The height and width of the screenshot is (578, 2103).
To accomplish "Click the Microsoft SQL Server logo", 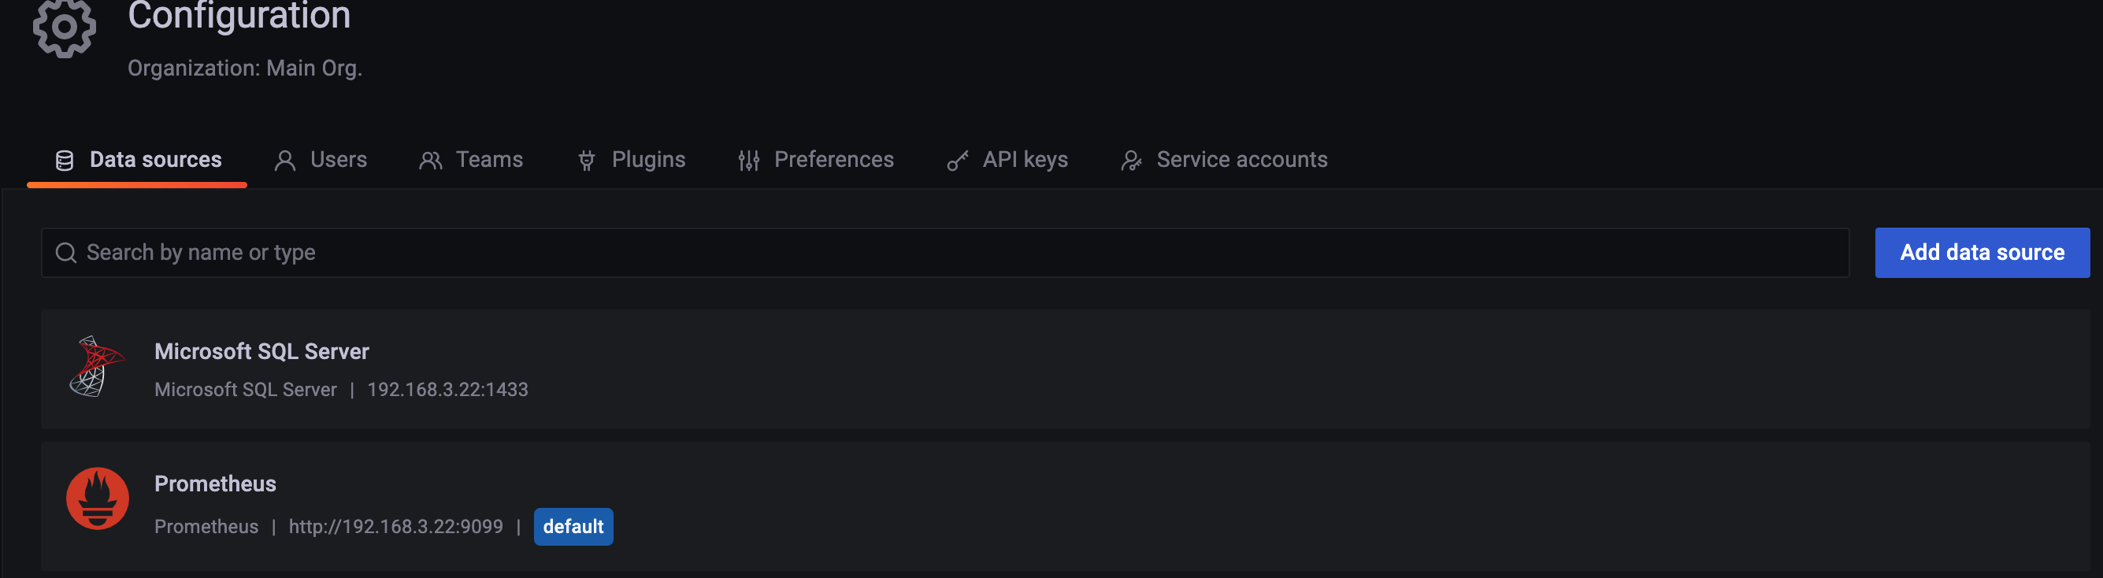I will pyautogui.click(x=97, y=368).
